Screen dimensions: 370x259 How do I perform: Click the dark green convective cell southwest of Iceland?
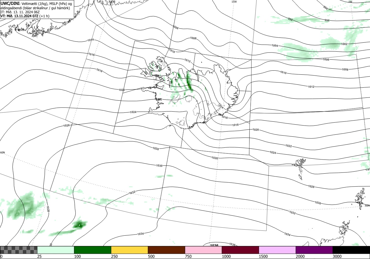79,224
